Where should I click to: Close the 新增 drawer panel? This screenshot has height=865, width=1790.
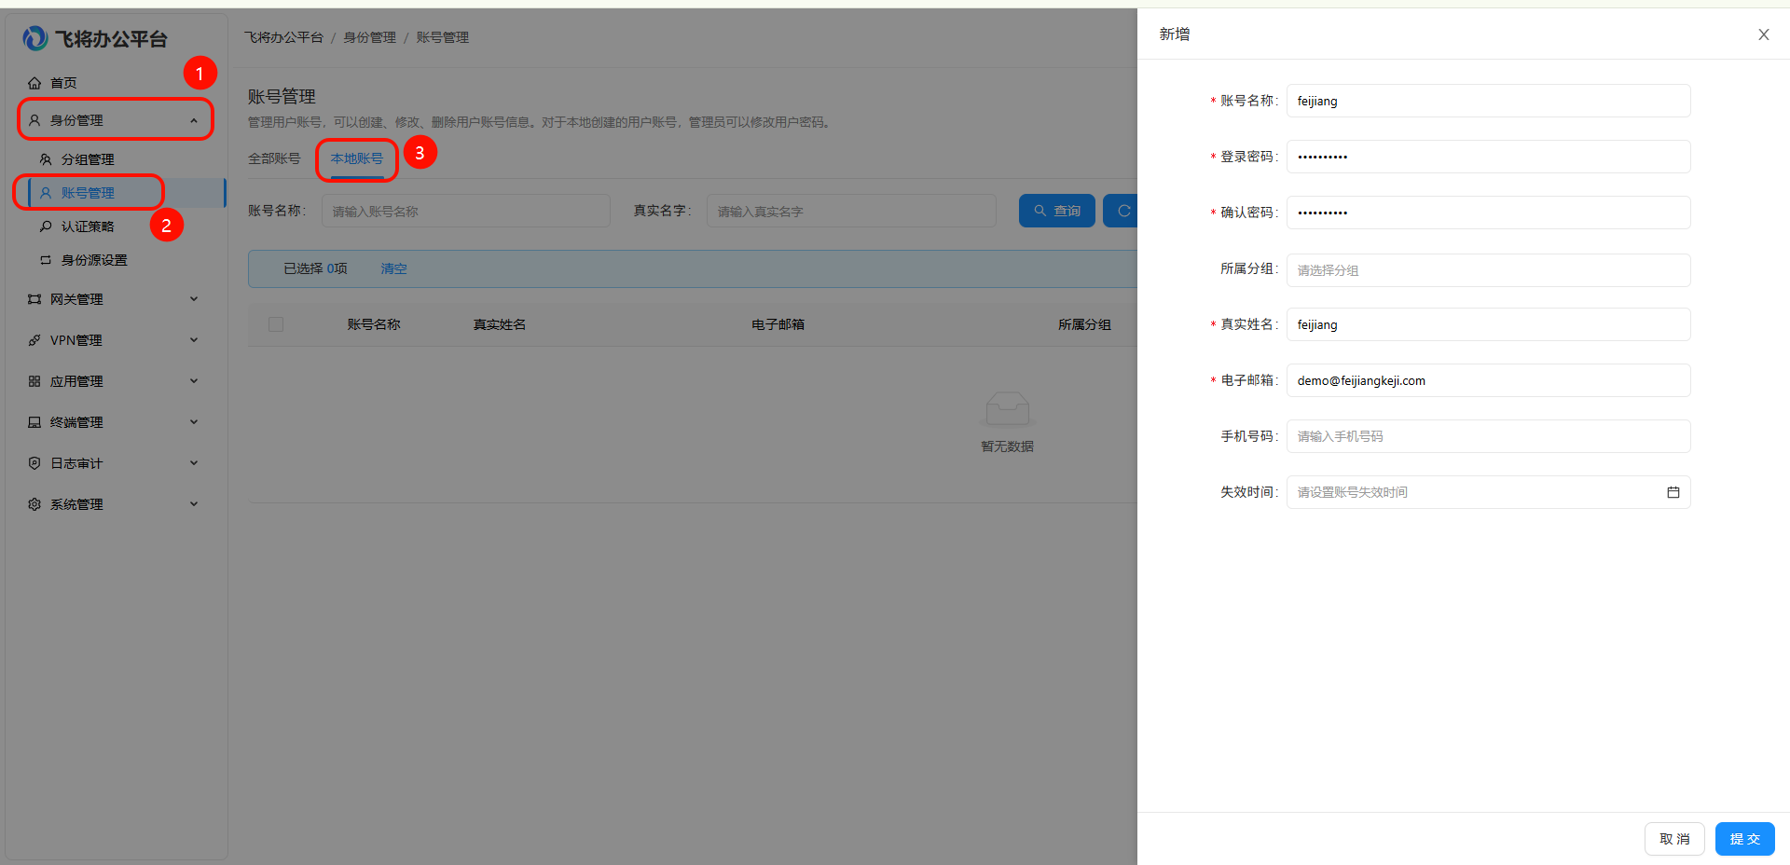click(1763, 34)
